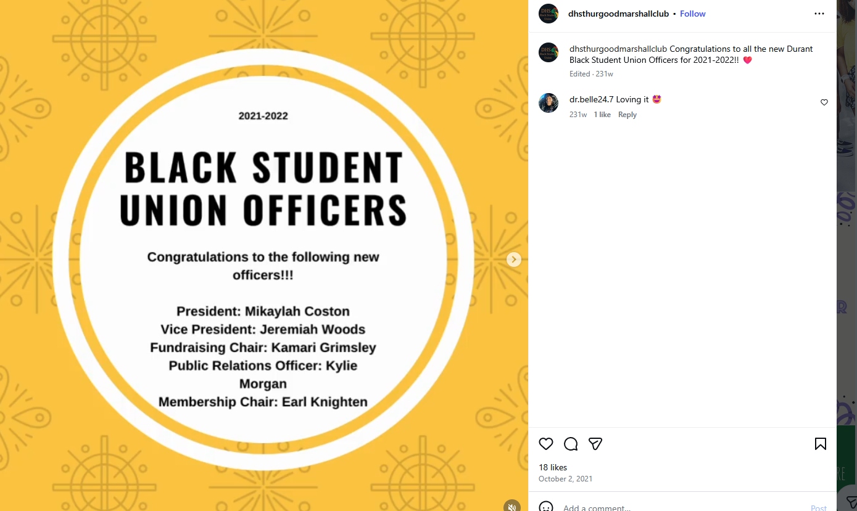The width and height of the screenshot is (857, 511).
Task: Click the October 2, 2021 post date
Action: point(565,479)
